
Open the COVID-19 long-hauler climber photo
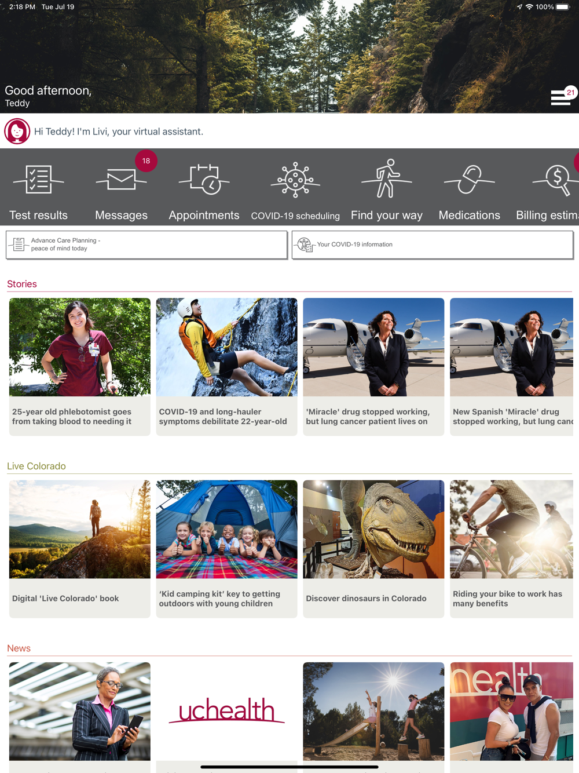click(226, 347)
